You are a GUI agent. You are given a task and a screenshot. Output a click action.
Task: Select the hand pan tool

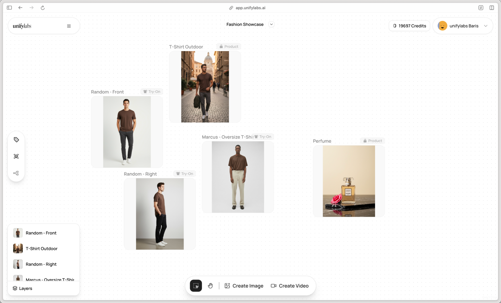click(210, 286)
